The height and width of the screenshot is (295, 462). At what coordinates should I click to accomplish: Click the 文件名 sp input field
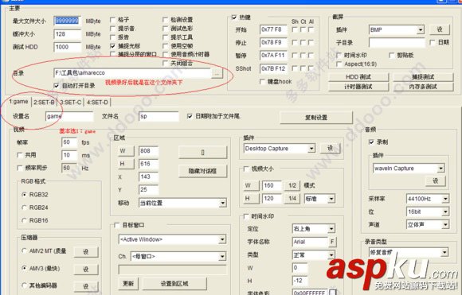(x=159, y=116)
